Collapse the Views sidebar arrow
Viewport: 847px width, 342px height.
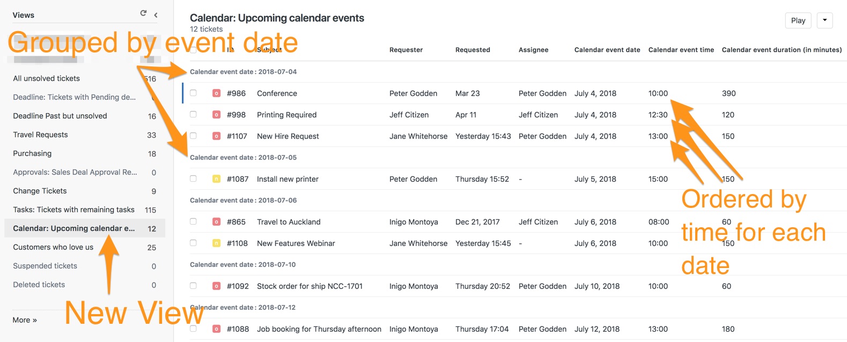(156, 15)
